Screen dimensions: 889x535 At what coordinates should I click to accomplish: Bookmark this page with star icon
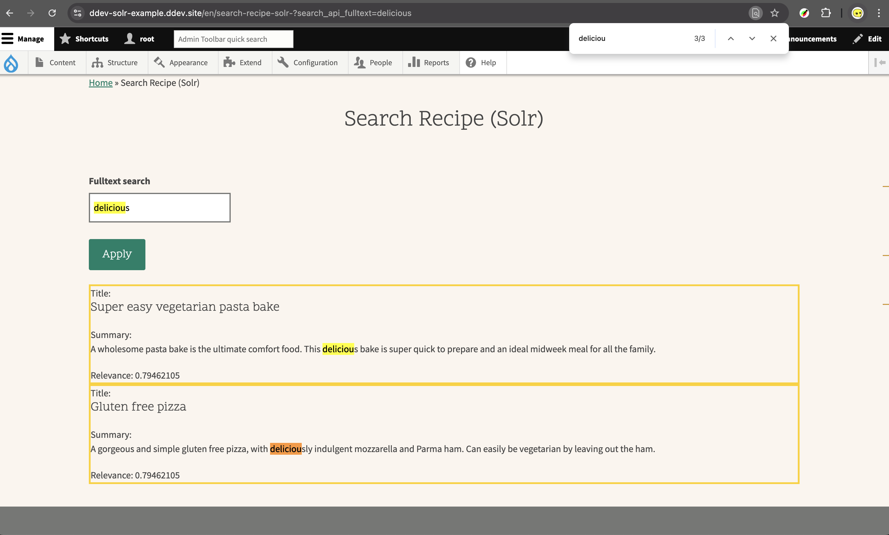pos(774,13)
